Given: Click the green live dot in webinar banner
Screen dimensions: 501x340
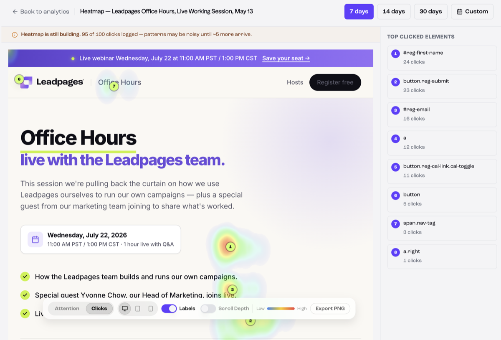Looking at the screenshot, I should [x=73, y=58].
